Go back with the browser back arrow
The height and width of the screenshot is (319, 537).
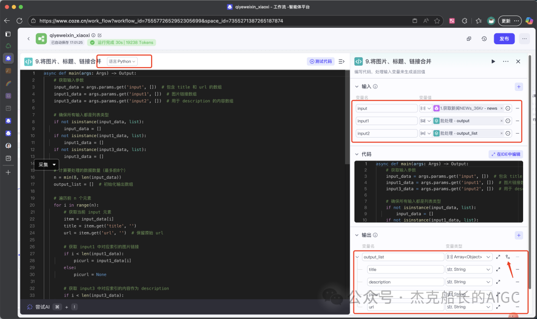click(x=7, y=21)
